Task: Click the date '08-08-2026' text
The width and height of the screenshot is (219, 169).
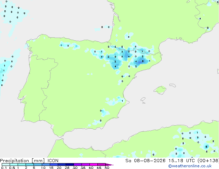Action: coord(150,161)
